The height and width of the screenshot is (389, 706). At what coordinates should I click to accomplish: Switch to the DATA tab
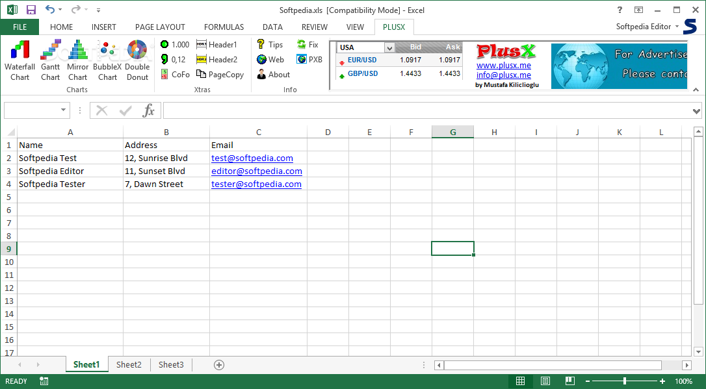click(x=272, y=27)
